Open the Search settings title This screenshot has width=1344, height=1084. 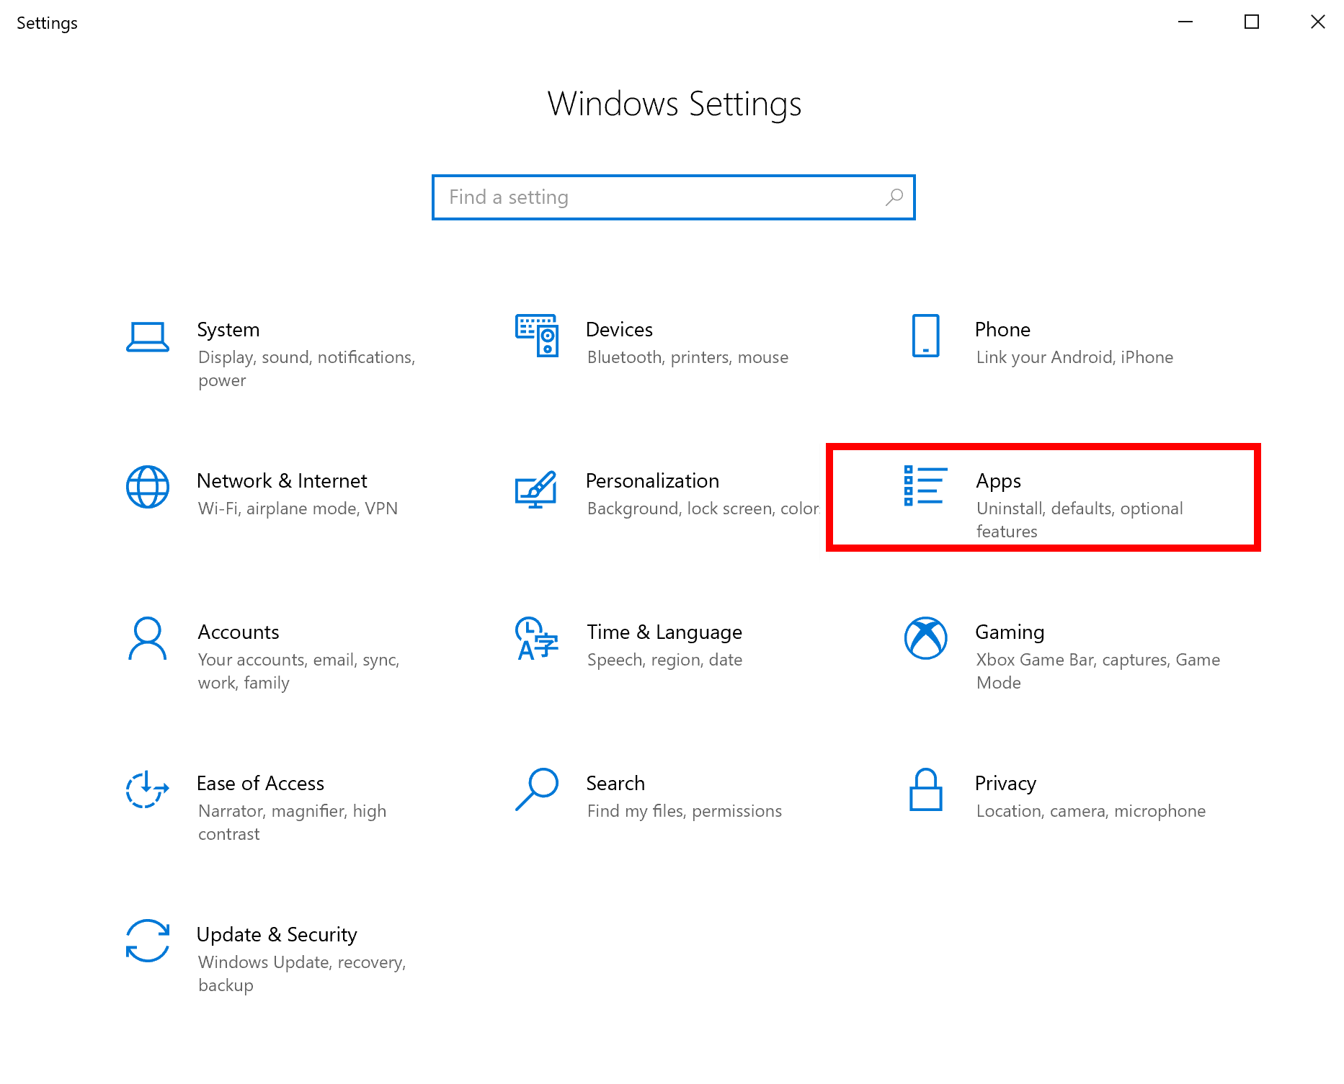(x=616, y=784)
